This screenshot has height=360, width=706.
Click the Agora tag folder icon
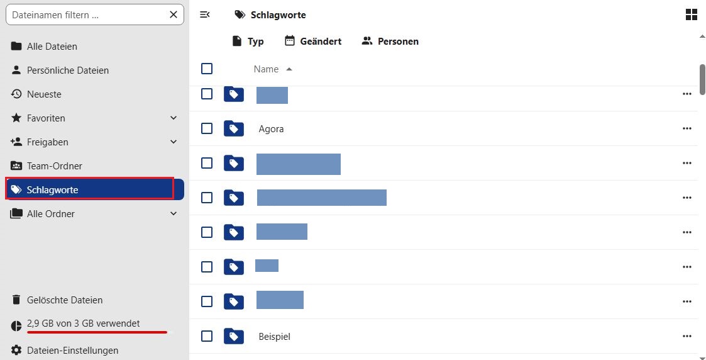[x=233, y=129]
